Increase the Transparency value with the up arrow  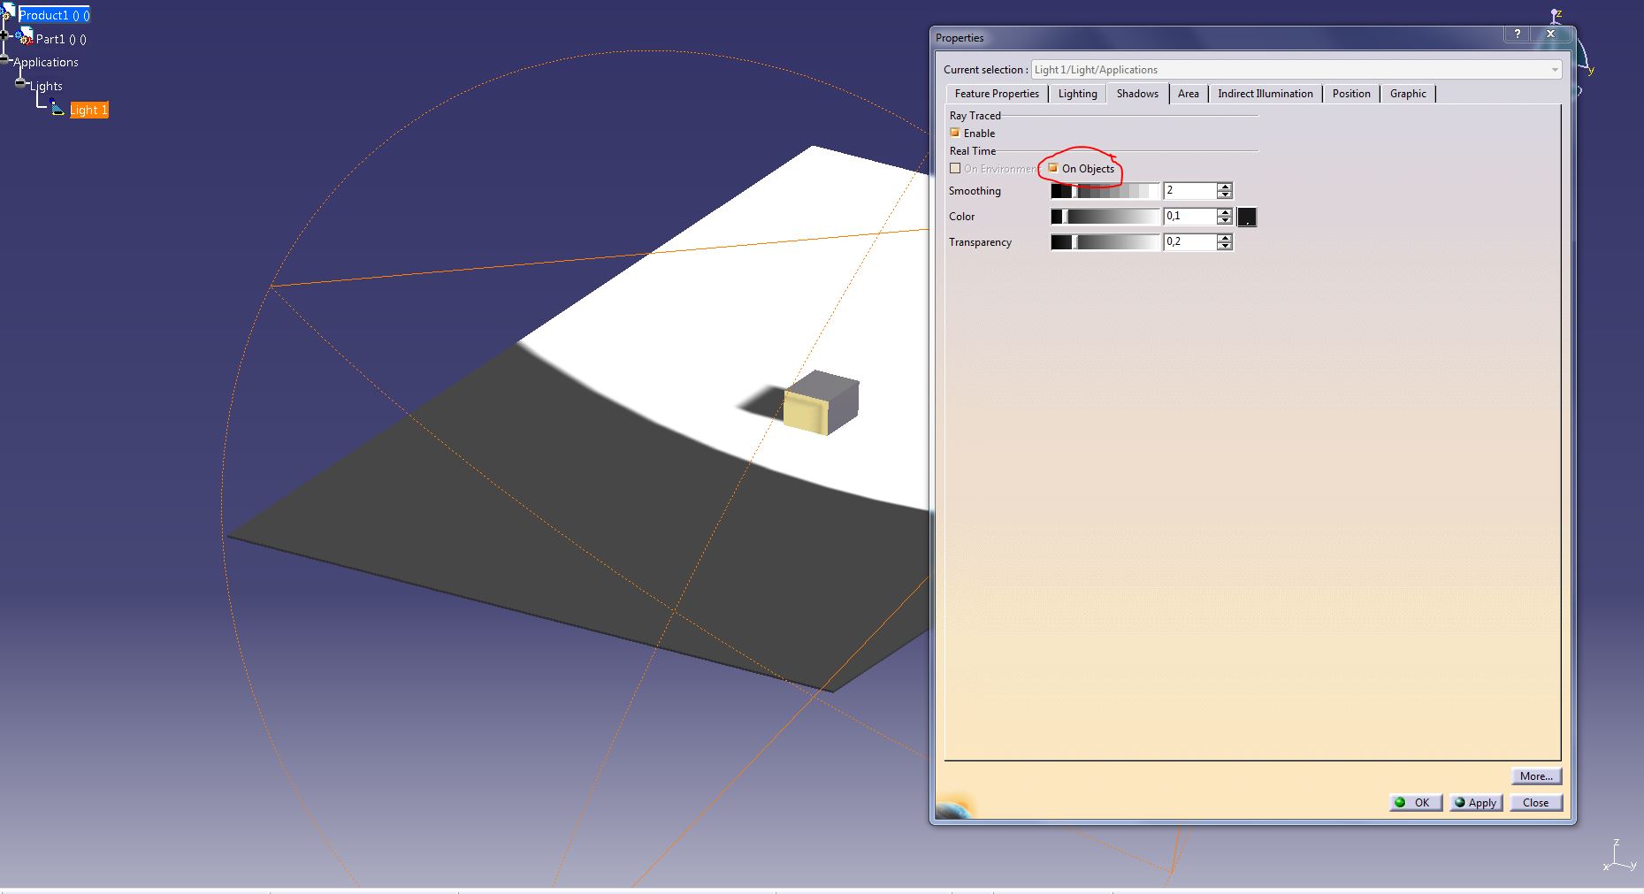[1225, 238]
